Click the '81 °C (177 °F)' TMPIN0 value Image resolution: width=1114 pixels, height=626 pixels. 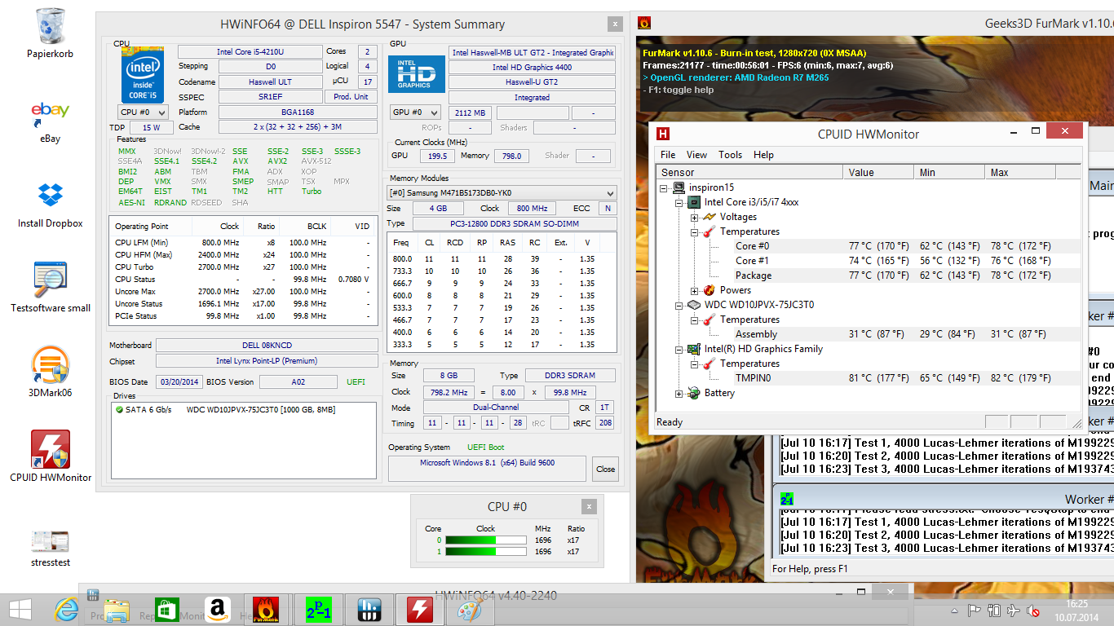coord(878,378)
